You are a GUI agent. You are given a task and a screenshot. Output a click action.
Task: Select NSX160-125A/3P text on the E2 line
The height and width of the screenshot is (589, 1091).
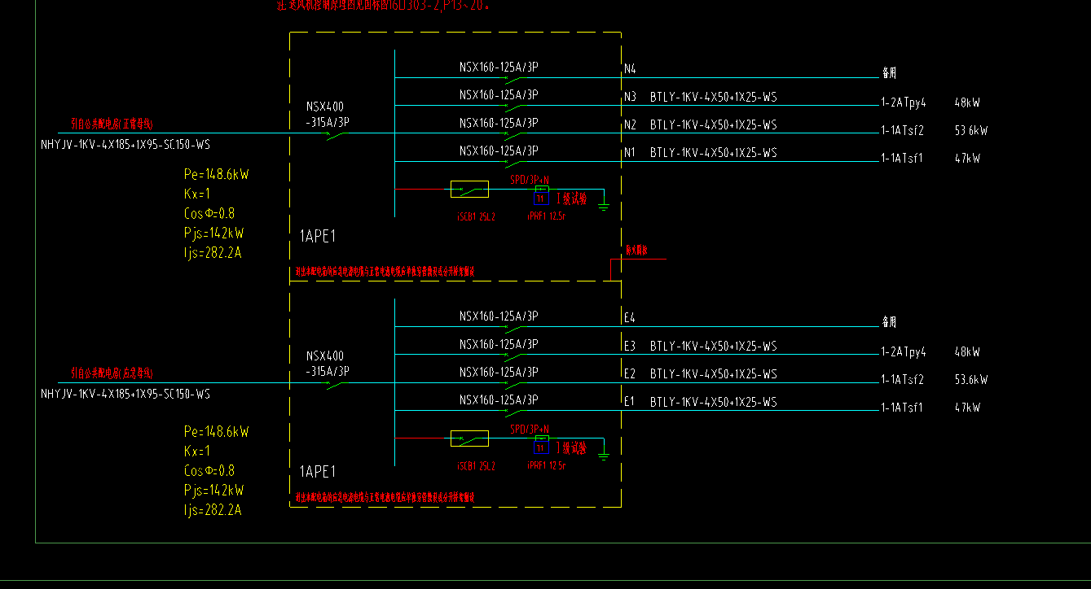click(x=499, y=373)
